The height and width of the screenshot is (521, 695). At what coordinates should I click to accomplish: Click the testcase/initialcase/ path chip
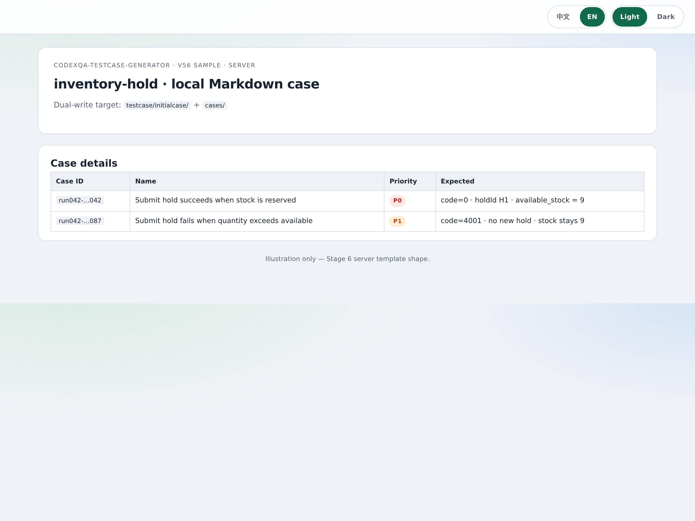pos(157,105)
